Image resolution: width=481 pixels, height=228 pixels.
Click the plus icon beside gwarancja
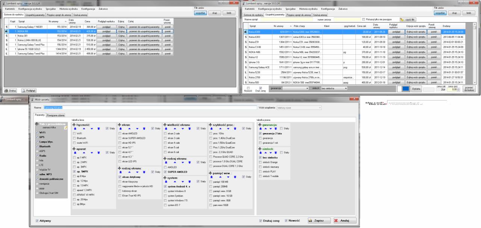[x=259, y=124]
